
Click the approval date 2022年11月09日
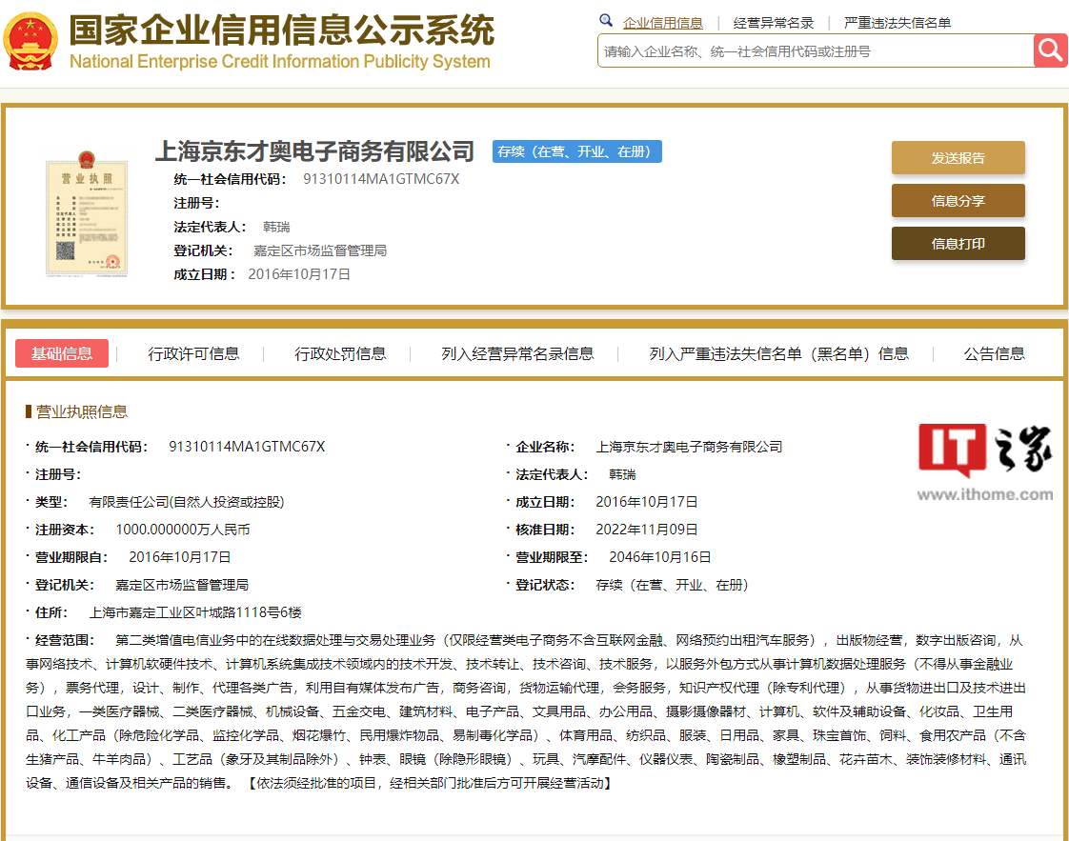646,530
